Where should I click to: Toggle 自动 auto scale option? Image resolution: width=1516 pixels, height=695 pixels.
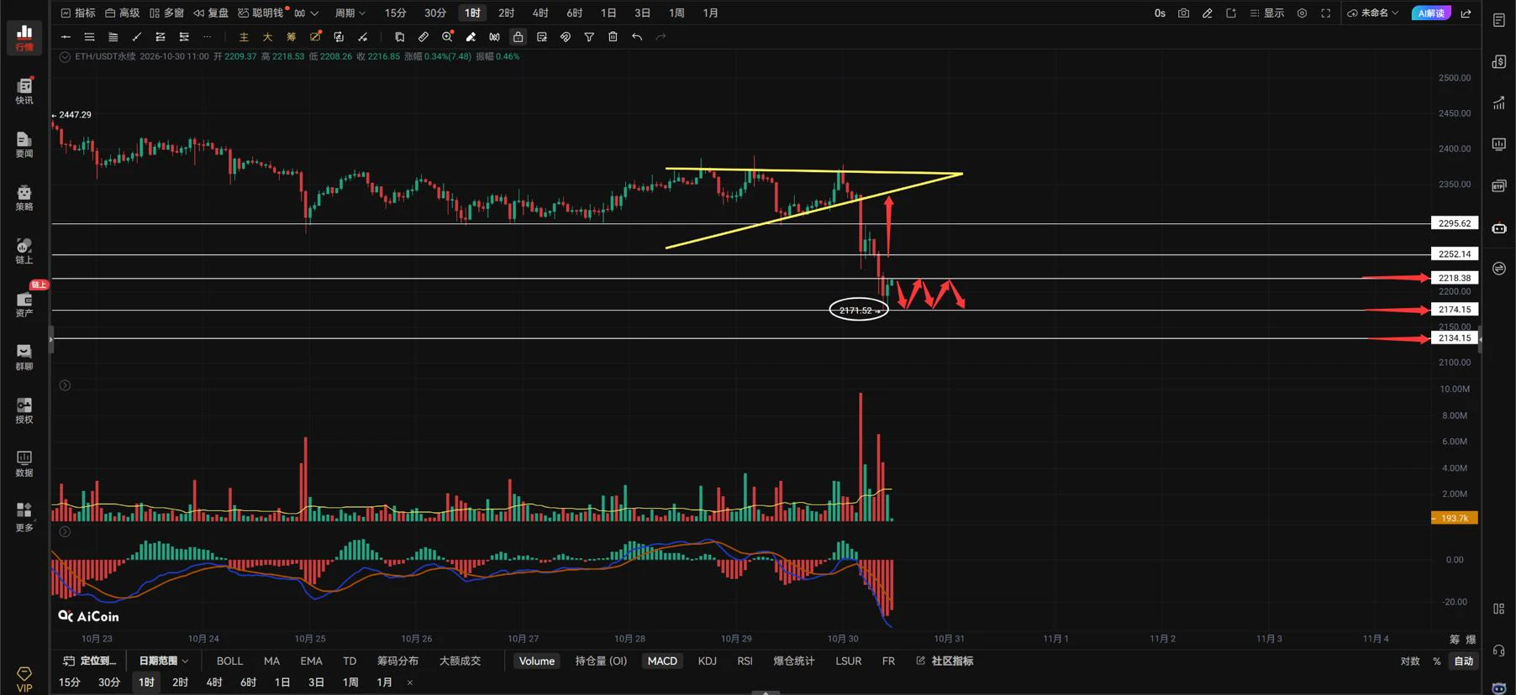click(1464, 661)
